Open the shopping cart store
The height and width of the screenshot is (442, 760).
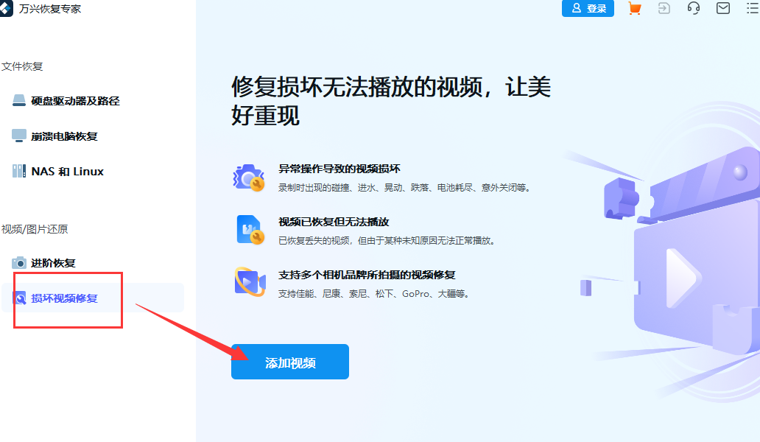634,9
